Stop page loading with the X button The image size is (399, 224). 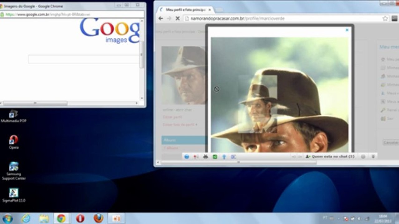coord(178,18)
